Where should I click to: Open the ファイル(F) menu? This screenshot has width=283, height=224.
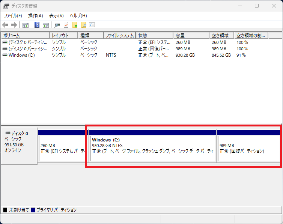(13, 16)
